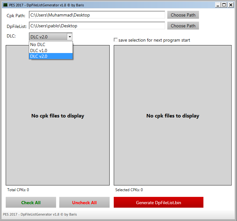
Task: Click the 'DLC:' label
Action: pos(11,36)
